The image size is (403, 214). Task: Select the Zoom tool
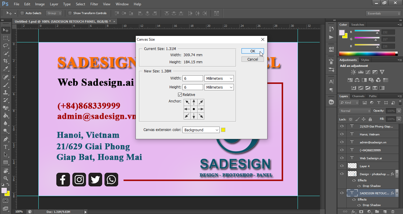[5, 178]
